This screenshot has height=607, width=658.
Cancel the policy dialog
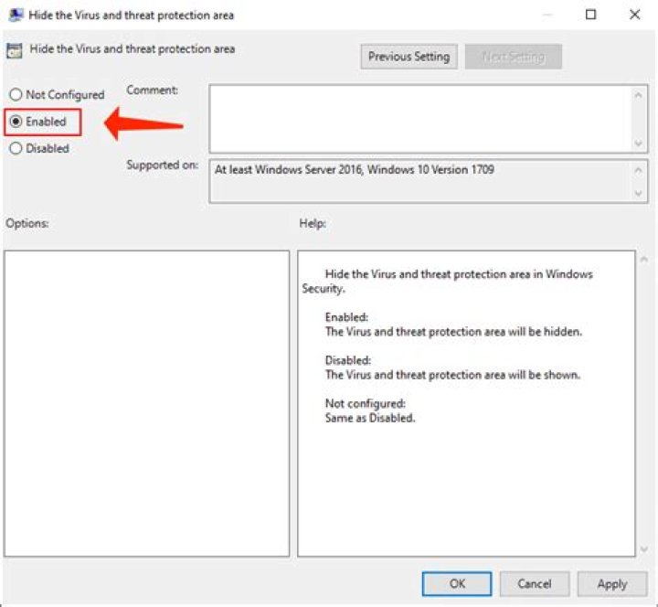pos(535,584)
